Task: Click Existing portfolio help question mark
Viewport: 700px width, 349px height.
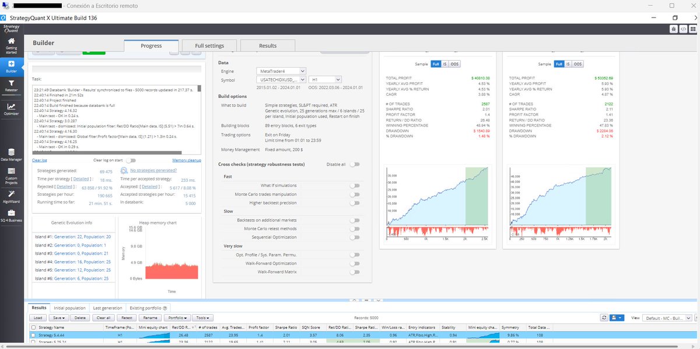Action: pyautogui.click(x=165, y=308)
